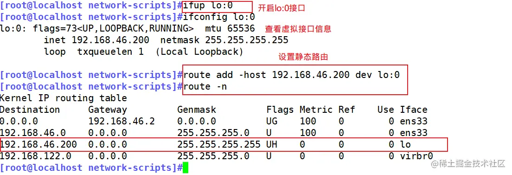Click 'netmask 255.255.255.255' in ifconfig output

(x=224, y=40)
